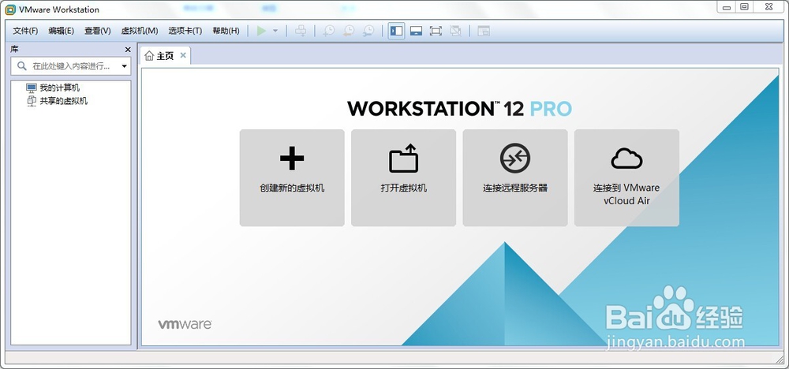Click the vmware logo at bottom left
789x369 pixels.
pos(185,324)
